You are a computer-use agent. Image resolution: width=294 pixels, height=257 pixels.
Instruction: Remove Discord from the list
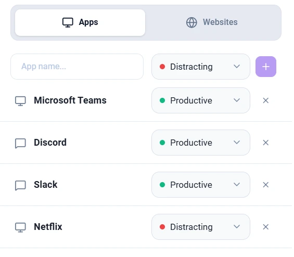click(x=266, y=143)
